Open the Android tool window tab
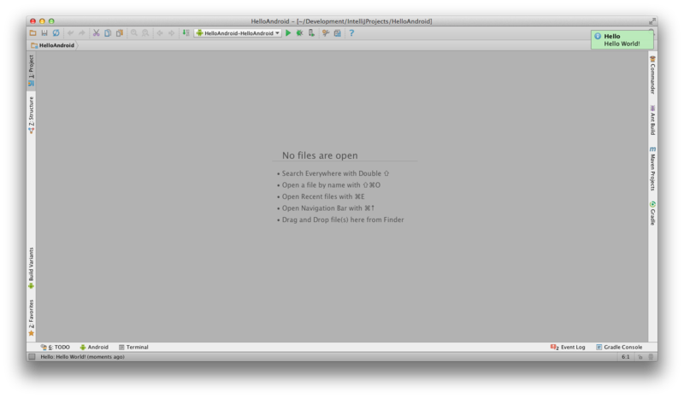The width and height of the screenshot is (684, 398). (94, 348)
